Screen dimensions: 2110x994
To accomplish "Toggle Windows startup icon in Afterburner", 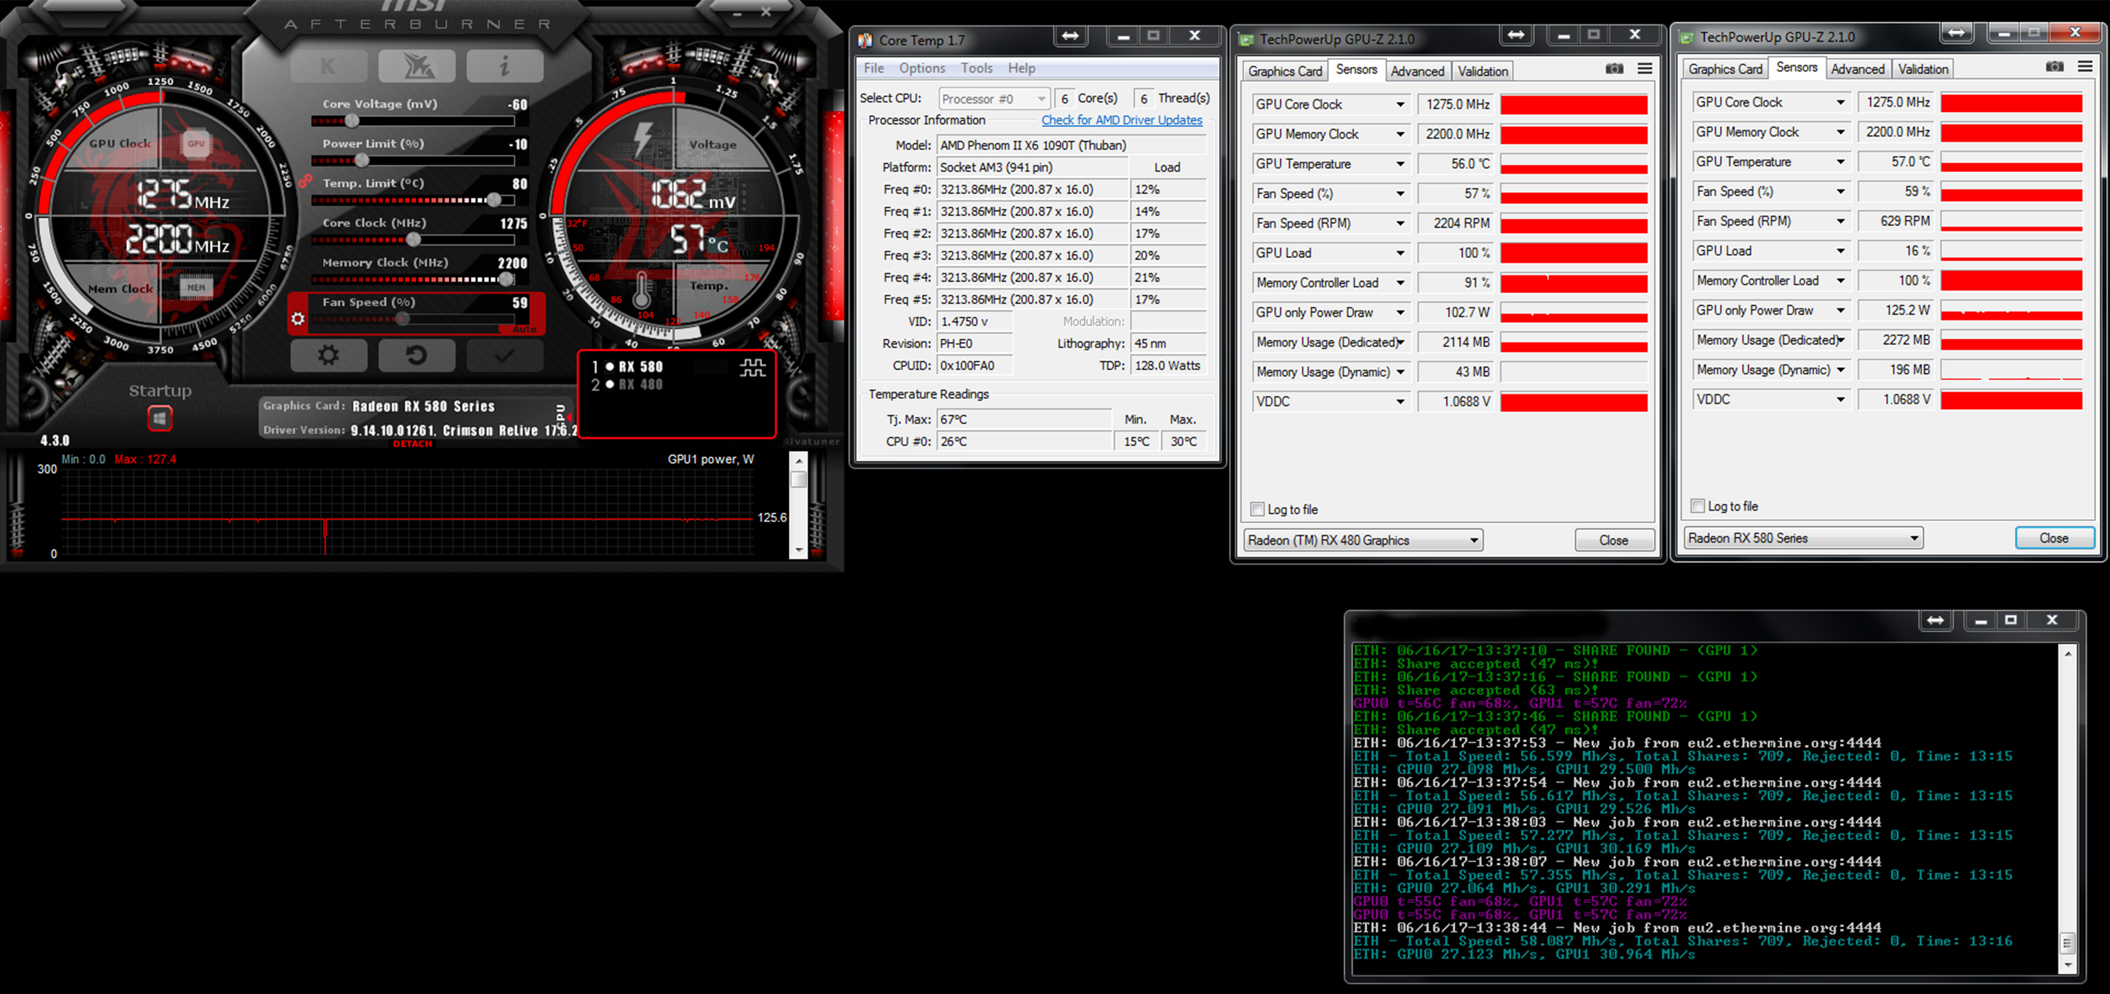I will (x=160, y=419).
